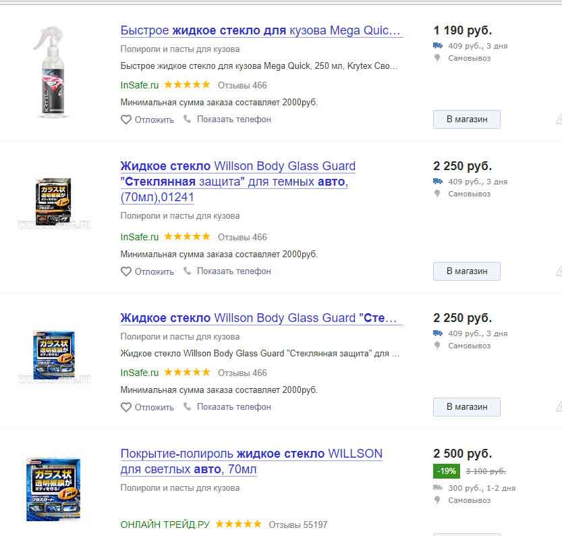Screen dimensions: 562x536
Task: Click Krytex spray bottle product thumbnail
Action: pyautogui.click(x=53, y=72)
